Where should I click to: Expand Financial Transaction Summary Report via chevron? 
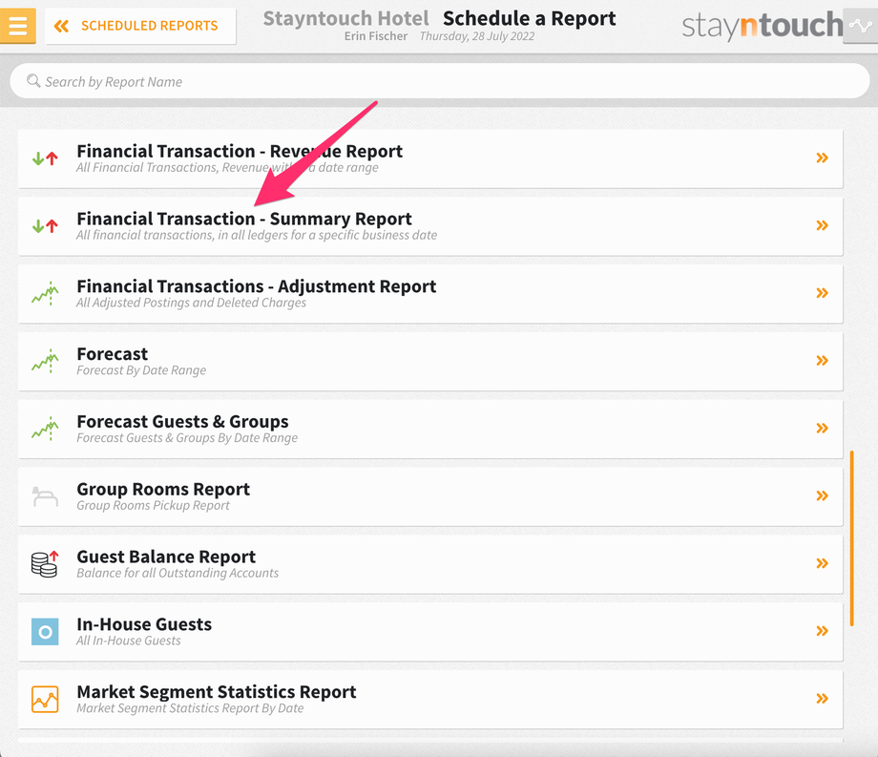click(822, 225)
